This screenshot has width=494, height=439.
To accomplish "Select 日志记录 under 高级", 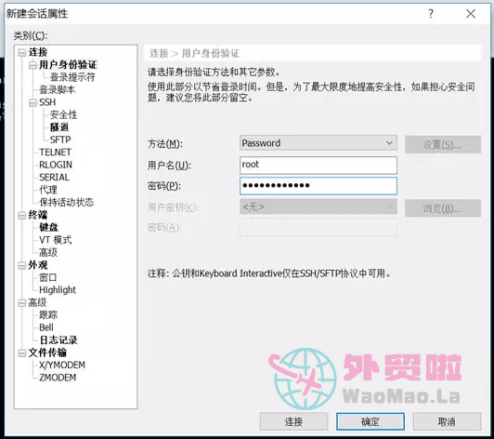I will tap(58, 339).
